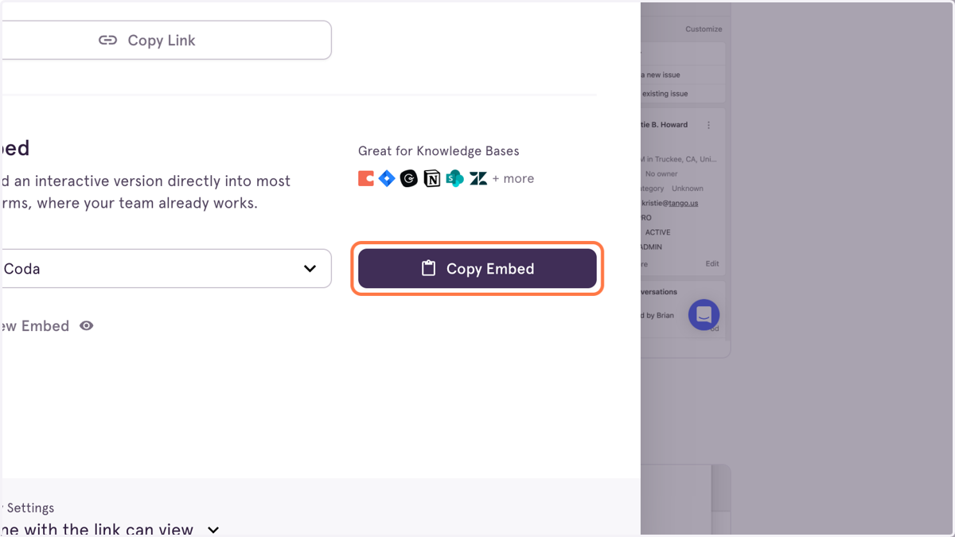Click the 'Unknown' category value in background
The height and width of the screenshot is (537, 955).
coord(688,189)
